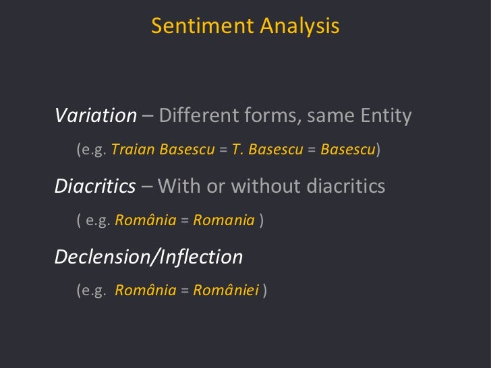Click the equals sign after Traian Basescu

tap(223, 150)
